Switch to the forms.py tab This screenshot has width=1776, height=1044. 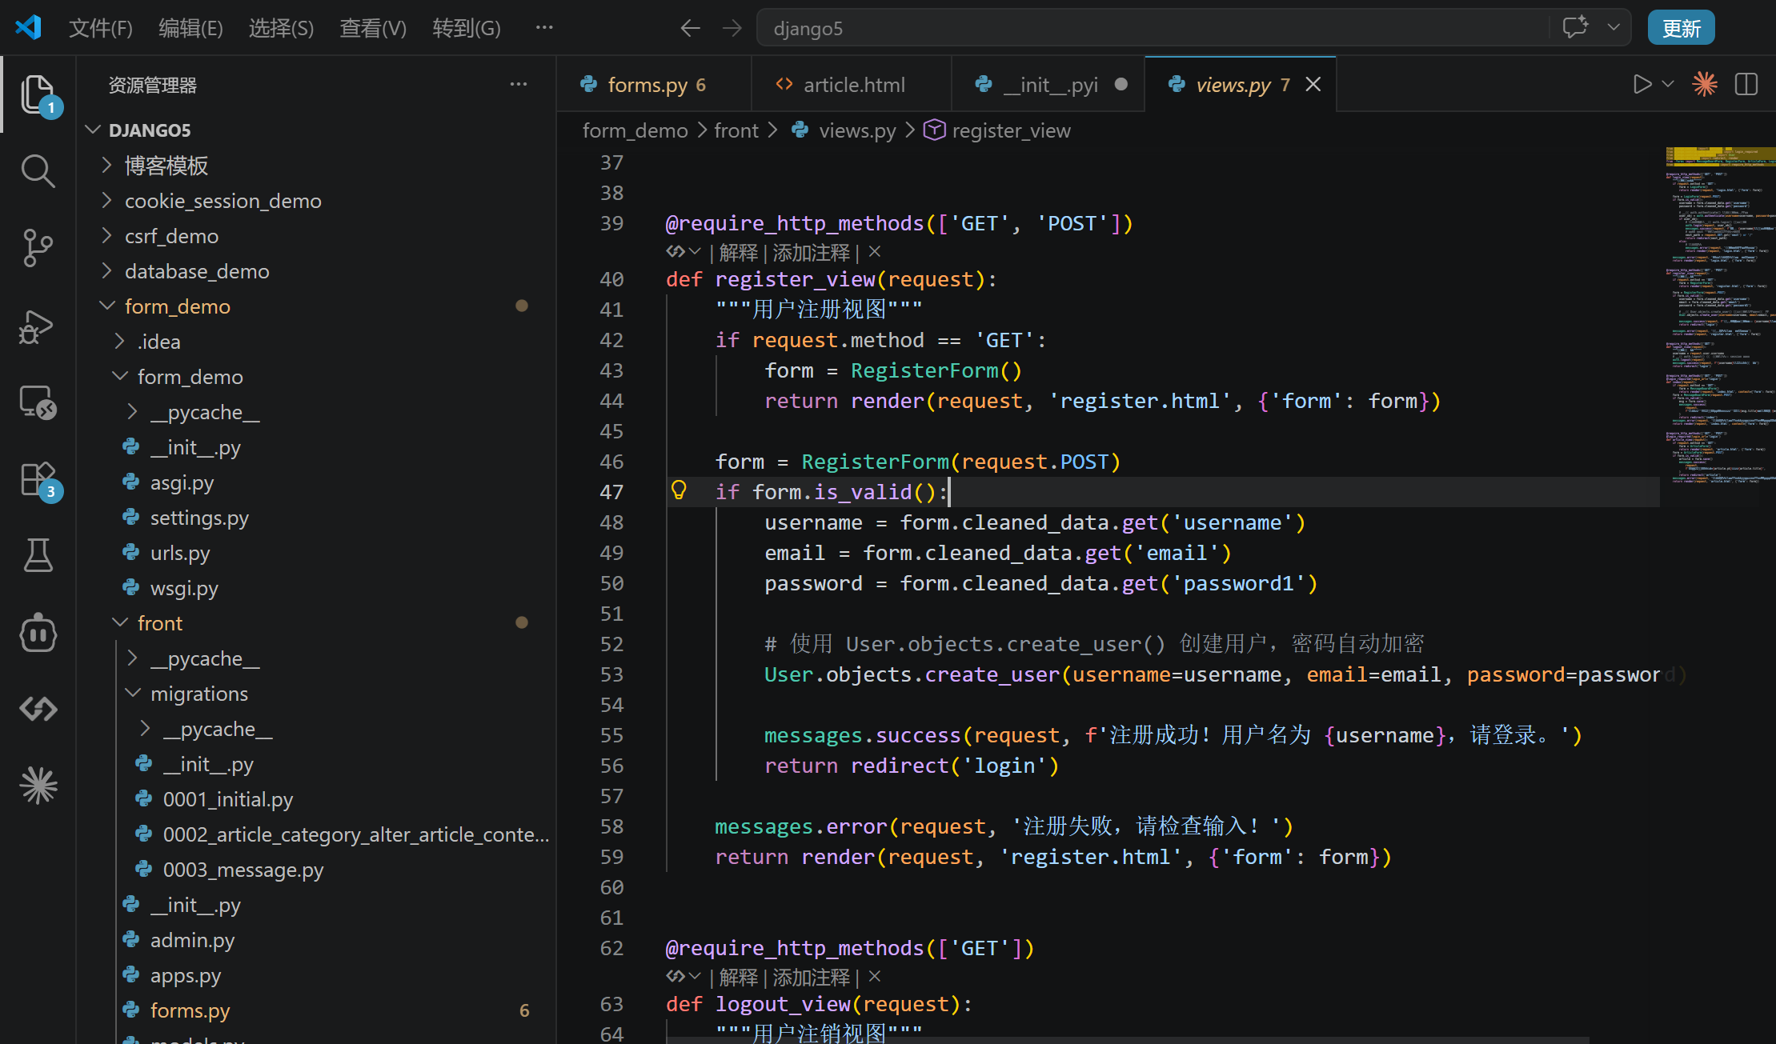point(647,85)
